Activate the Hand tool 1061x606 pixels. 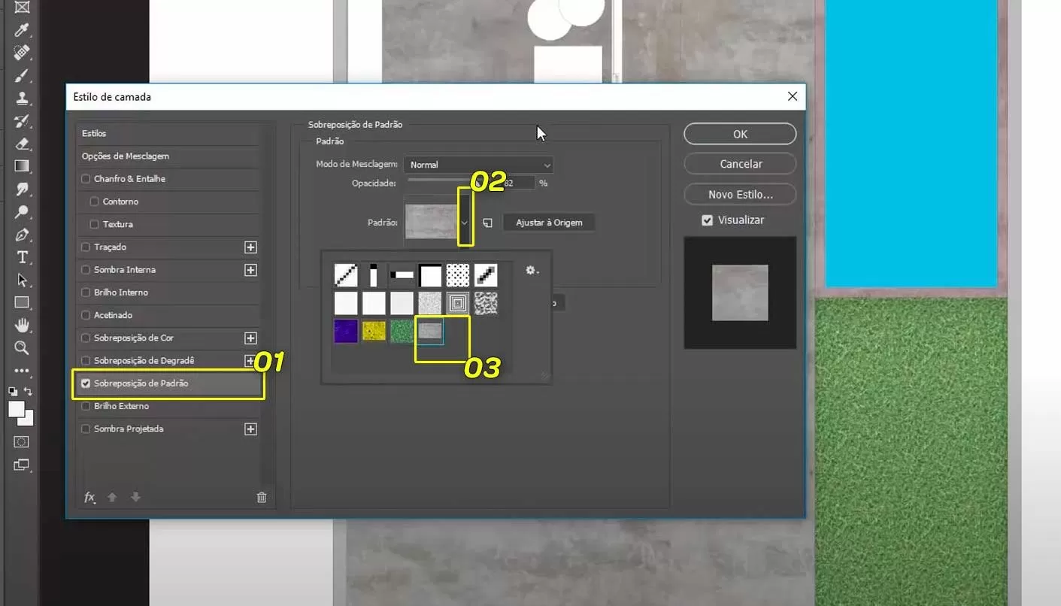pyautogui.click(x=22, y=325)
